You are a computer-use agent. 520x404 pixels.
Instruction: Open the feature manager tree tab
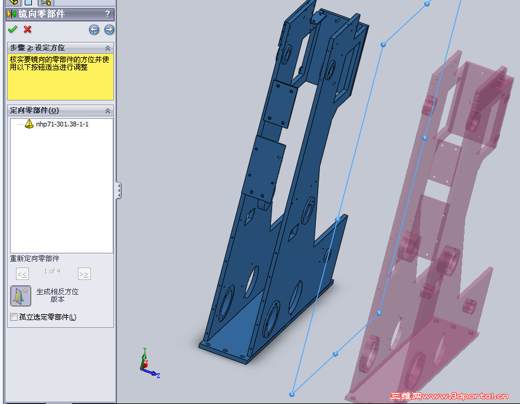(14, 2)
